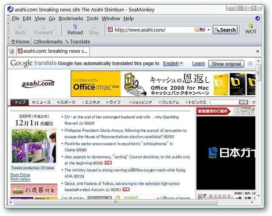
Task: Select the ショッピング navigation tab
Action: click(141, 102)
